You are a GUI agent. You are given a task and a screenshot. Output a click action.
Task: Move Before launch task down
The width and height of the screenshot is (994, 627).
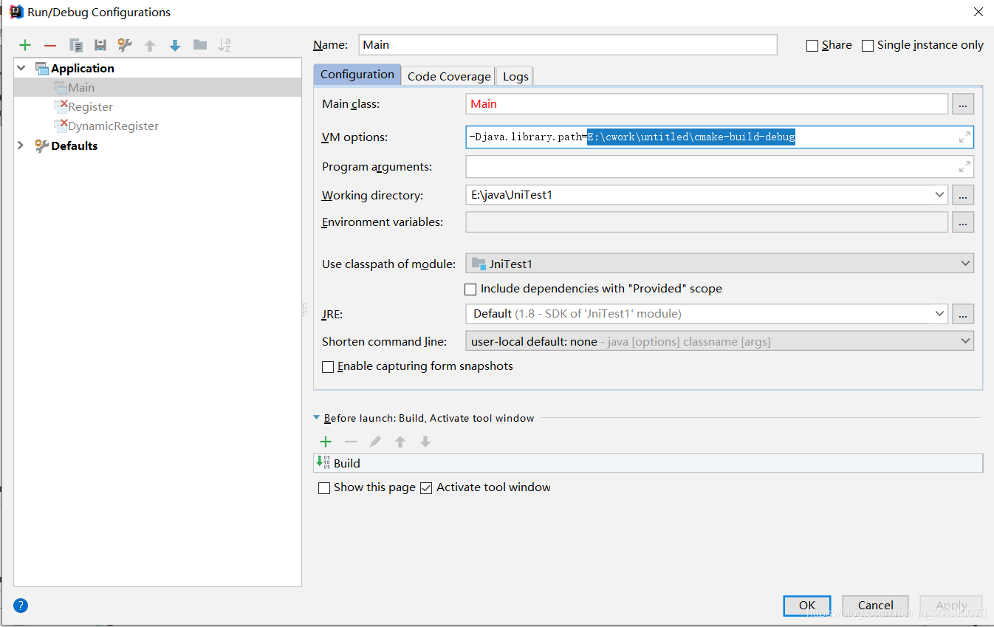pos(425,442)
